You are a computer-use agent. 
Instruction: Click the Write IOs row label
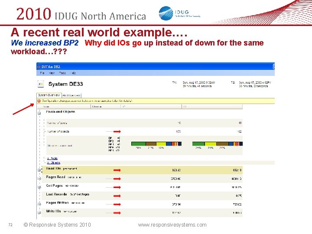61,211
